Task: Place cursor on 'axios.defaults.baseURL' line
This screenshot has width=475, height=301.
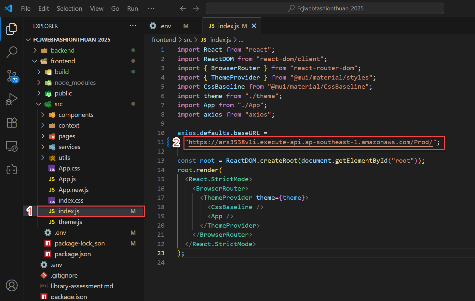Action: tap(222, 133)
